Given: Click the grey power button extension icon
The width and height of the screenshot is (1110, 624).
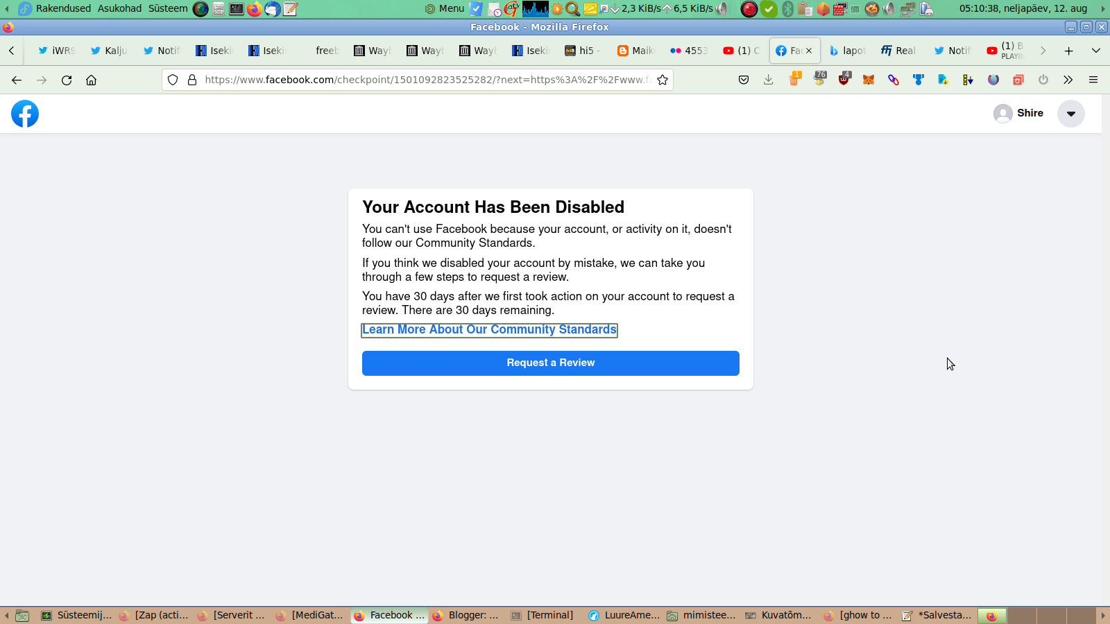Looking at the screenshot, I should point(1043,80).
